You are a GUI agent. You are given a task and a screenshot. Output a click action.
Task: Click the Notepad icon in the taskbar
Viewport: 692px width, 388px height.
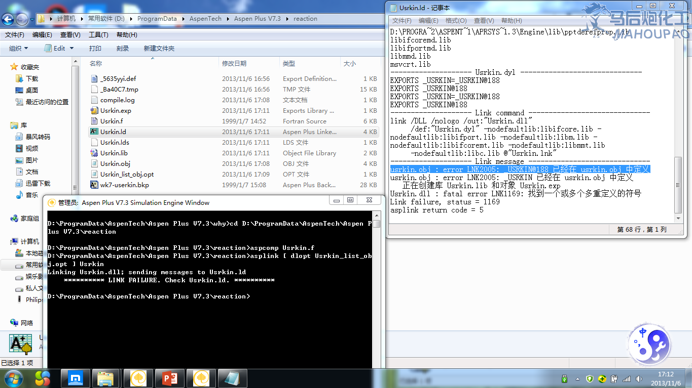coord(232,378)
